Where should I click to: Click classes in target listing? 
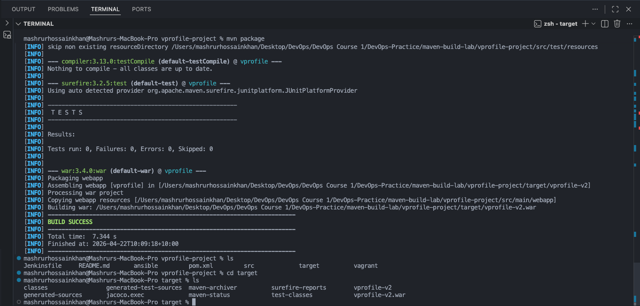pyautogui.click(x=36, y=288)
